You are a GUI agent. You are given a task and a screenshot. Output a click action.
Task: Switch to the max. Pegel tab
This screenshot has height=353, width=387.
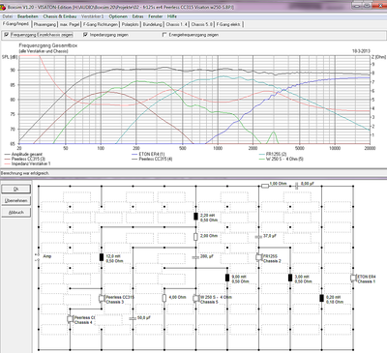(70, 24)
